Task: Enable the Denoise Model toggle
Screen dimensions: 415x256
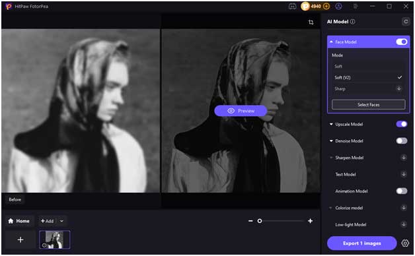Action: click(402, 141)
